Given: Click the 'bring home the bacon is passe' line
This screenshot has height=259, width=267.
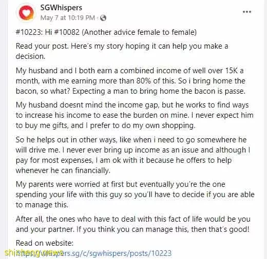Looking at the screenshot, I should [x=130, y=91].
